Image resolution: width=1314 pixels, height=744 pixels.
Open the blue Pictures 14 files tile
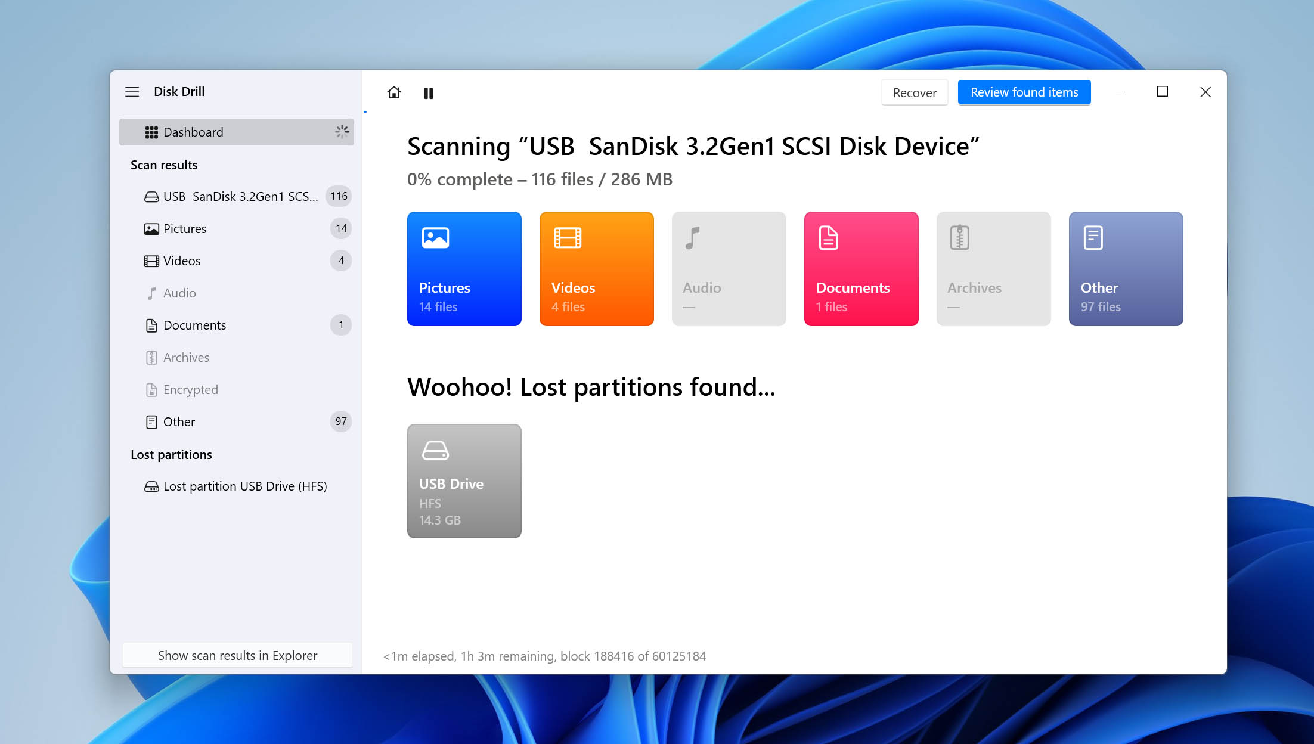[464, 269]
